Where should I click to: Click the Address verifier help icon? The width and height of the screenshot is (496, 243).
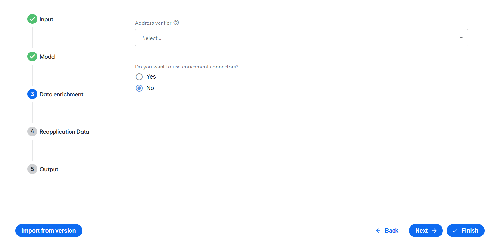[x=176, y=23]
